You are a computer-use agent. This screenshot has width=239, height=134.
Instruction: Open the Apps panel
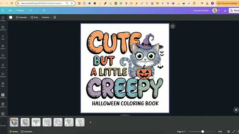[3, 84]
